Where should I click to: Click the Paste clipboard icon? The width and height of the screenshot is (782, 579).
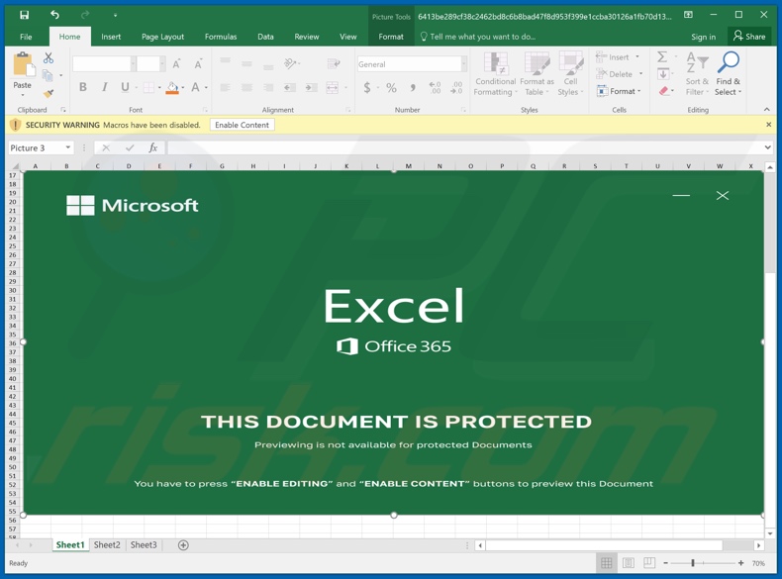pyautogui.click(x=23, y=63)
